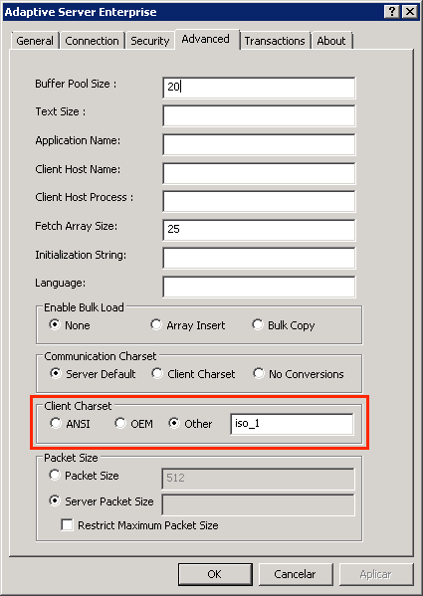The width and height of the screenshot is (423, 596).
Task: Click the Application Name field
Action: (259, 144)
